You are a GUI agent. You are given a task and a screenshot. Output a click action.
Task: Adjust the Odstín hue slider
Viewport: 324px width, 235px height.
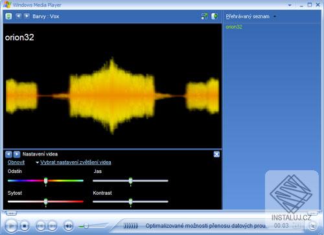point(45,181)
